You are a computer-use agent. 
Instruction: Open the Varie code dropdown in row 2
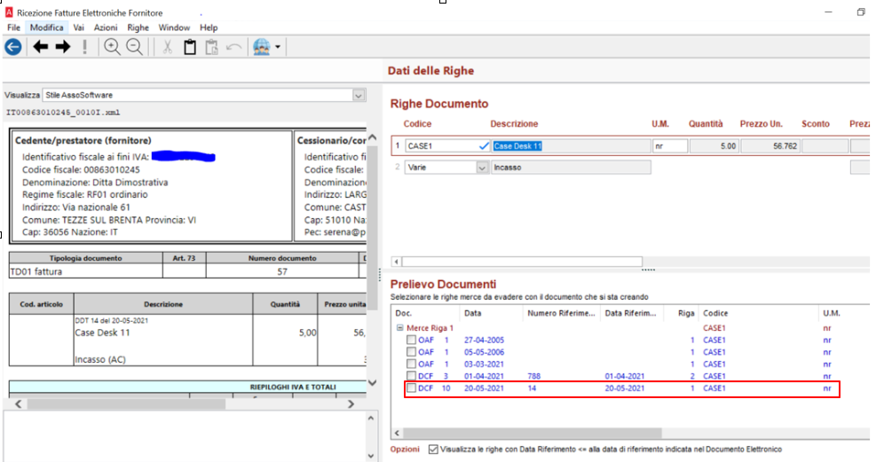pyautogui.click(x=482, y=168)
